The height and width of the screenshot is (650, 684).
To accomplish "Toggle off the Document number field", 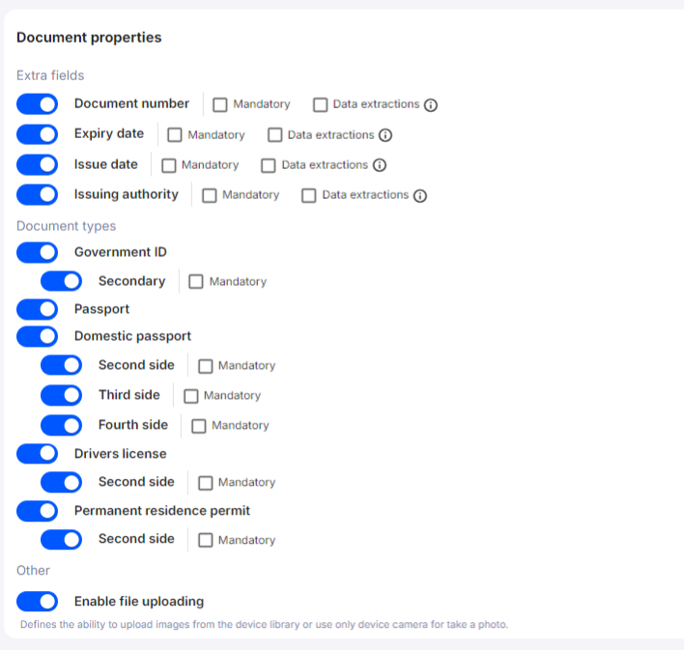I will click(38, 104).
